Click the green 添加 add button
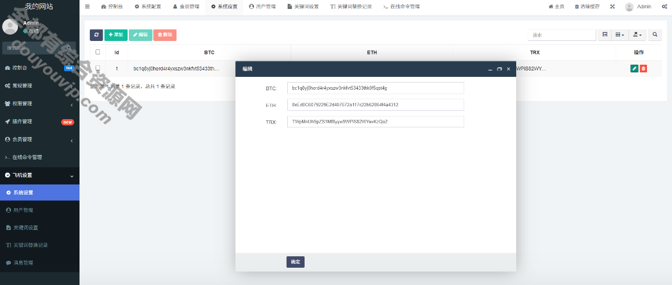 (115, 35)
